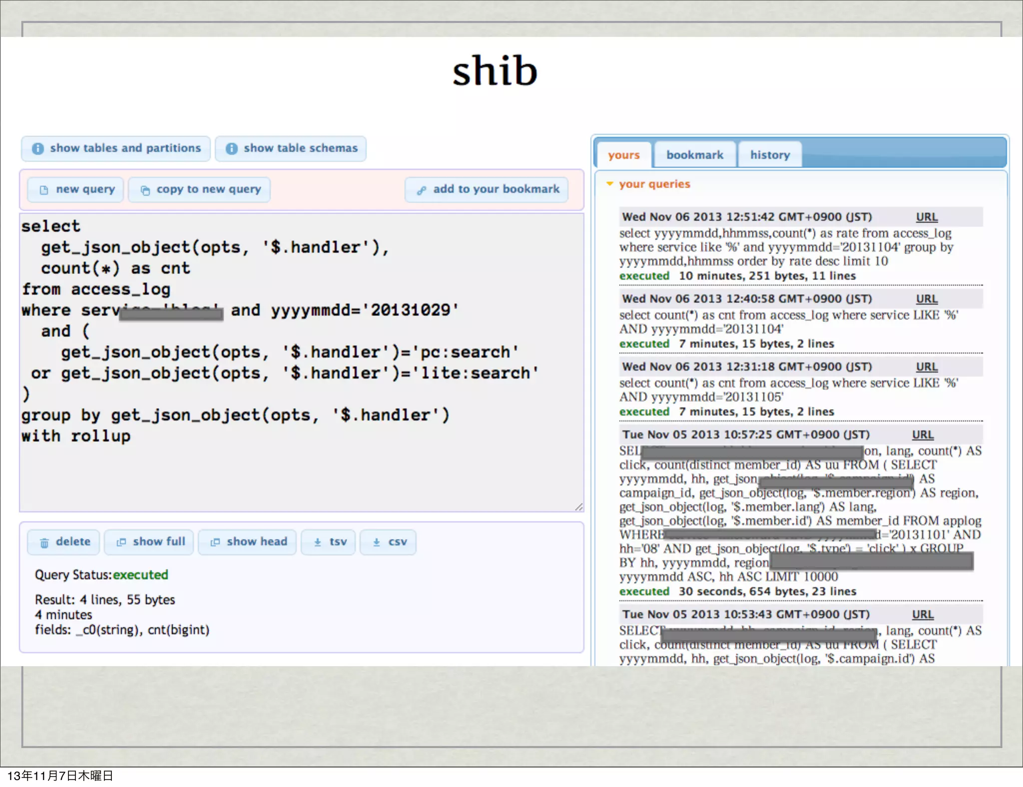The image size is (1023, 787).
Task: Open the history tab
Action: (769, 155)
